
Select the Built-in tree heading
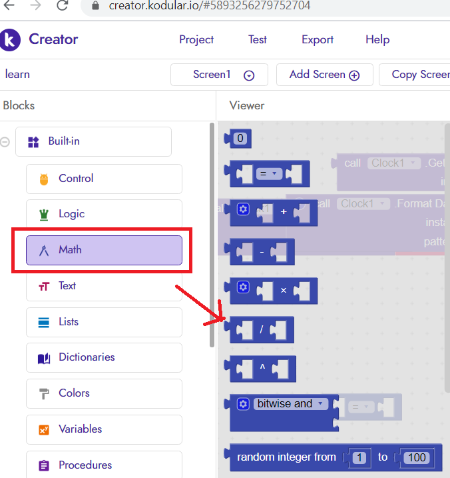pos(93,142)
